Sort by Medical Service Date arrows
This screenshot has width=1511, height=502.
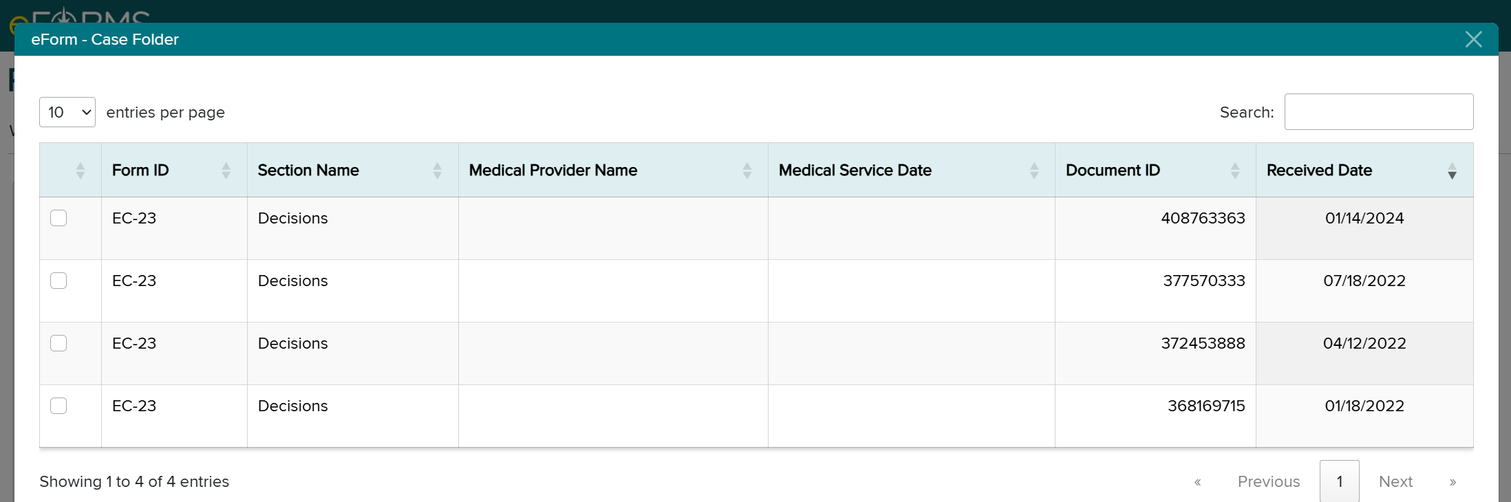point(1033,171)
